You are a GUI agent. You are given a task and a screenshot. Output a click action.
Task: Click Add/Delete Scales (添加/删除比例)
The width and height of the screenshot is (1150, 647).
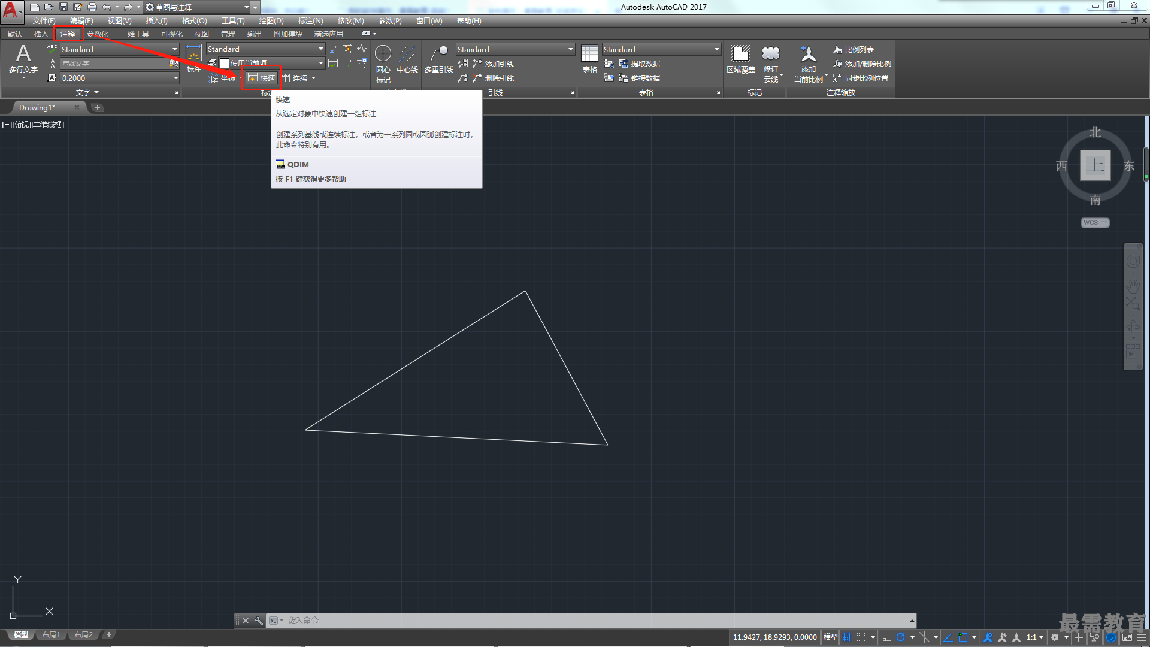tap(861, 64)
